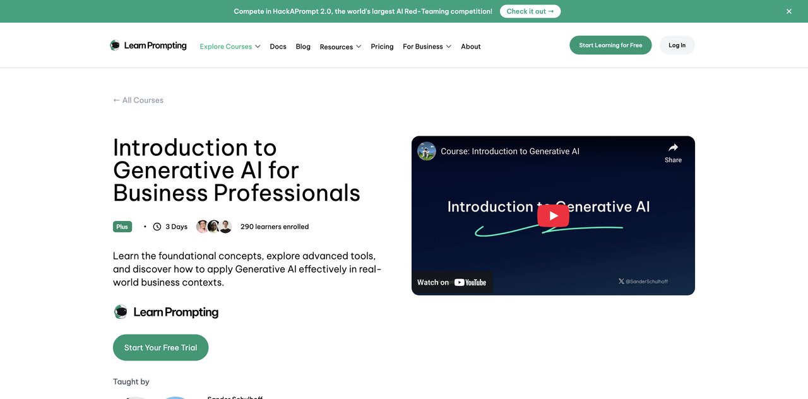
Task: Expand the For Business dropdown
Action: 427,46
